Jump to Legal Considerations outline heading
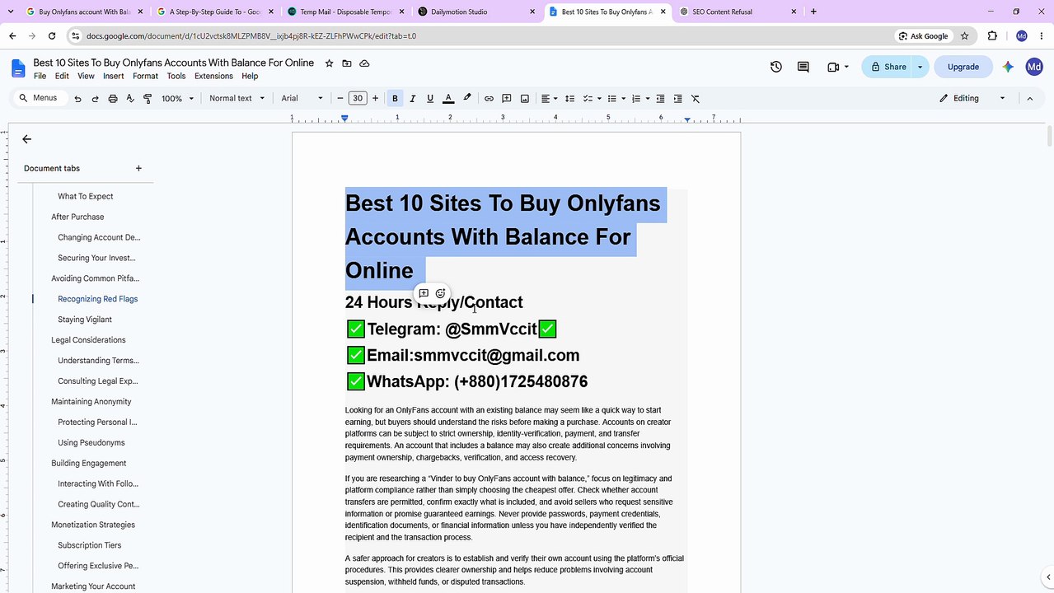 pos(88,340)
